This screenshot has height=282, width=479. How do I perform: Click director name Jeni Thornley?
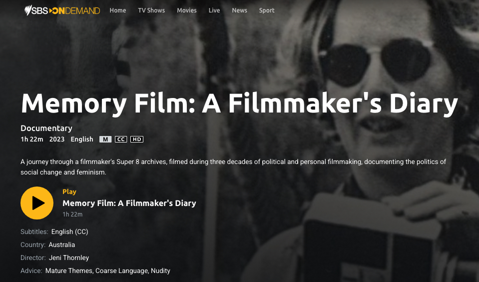[69, 258]
